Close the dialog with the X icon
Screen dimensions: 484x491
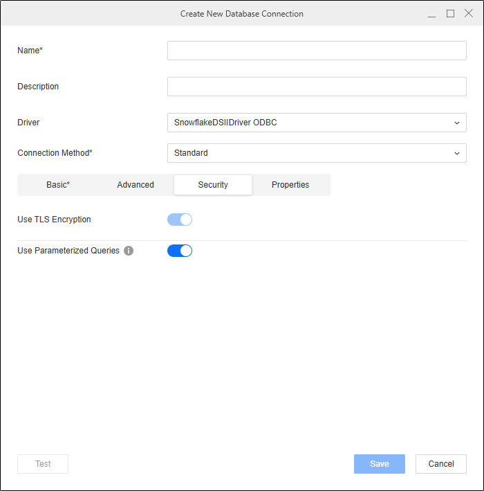click(469, 13)
